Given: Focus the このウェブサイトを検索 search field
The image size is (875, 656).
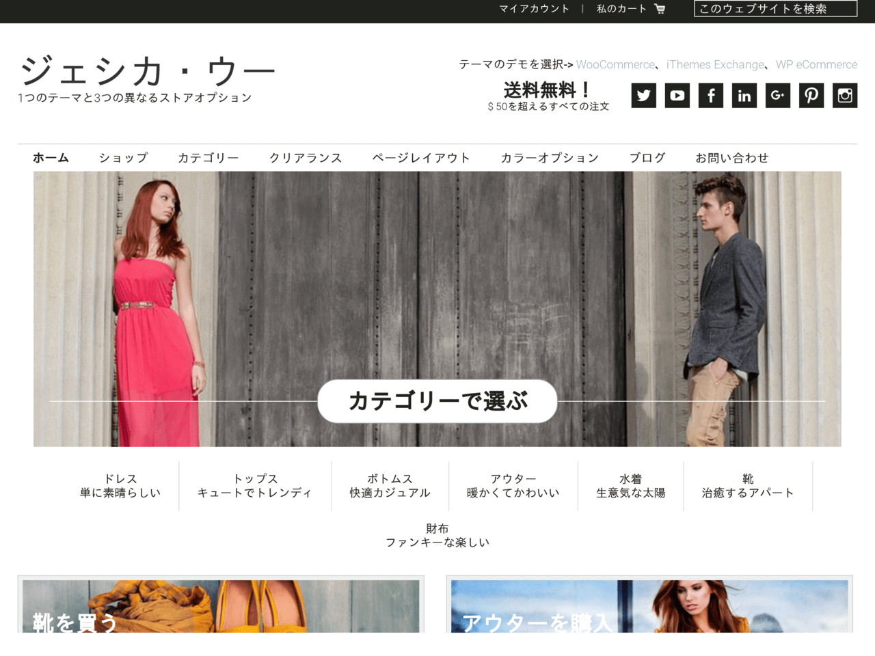Looking at the screenshot, I should point(775,8).
